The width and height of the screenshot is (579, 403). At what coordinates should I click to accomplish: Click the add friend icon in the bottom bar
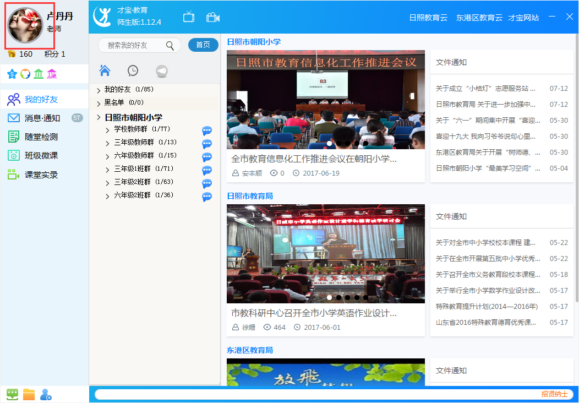point(46,394)
